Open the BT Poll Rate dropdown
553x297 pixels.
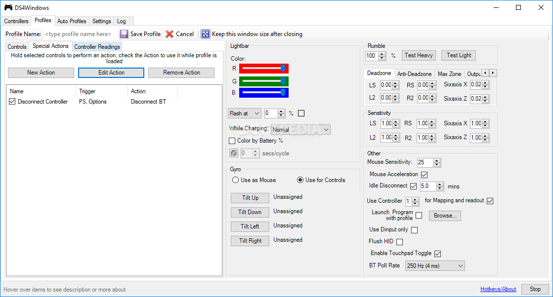pos(435,266)
